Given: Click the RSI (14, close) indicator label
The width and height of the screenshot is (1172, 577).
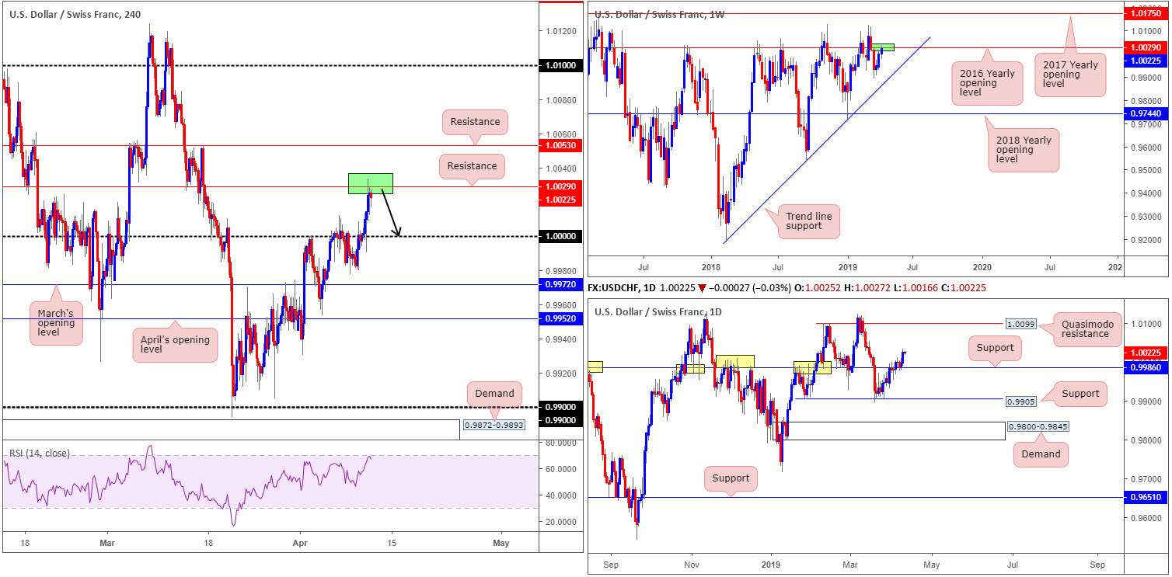Looking at the screenshot, I should point(39,454).
